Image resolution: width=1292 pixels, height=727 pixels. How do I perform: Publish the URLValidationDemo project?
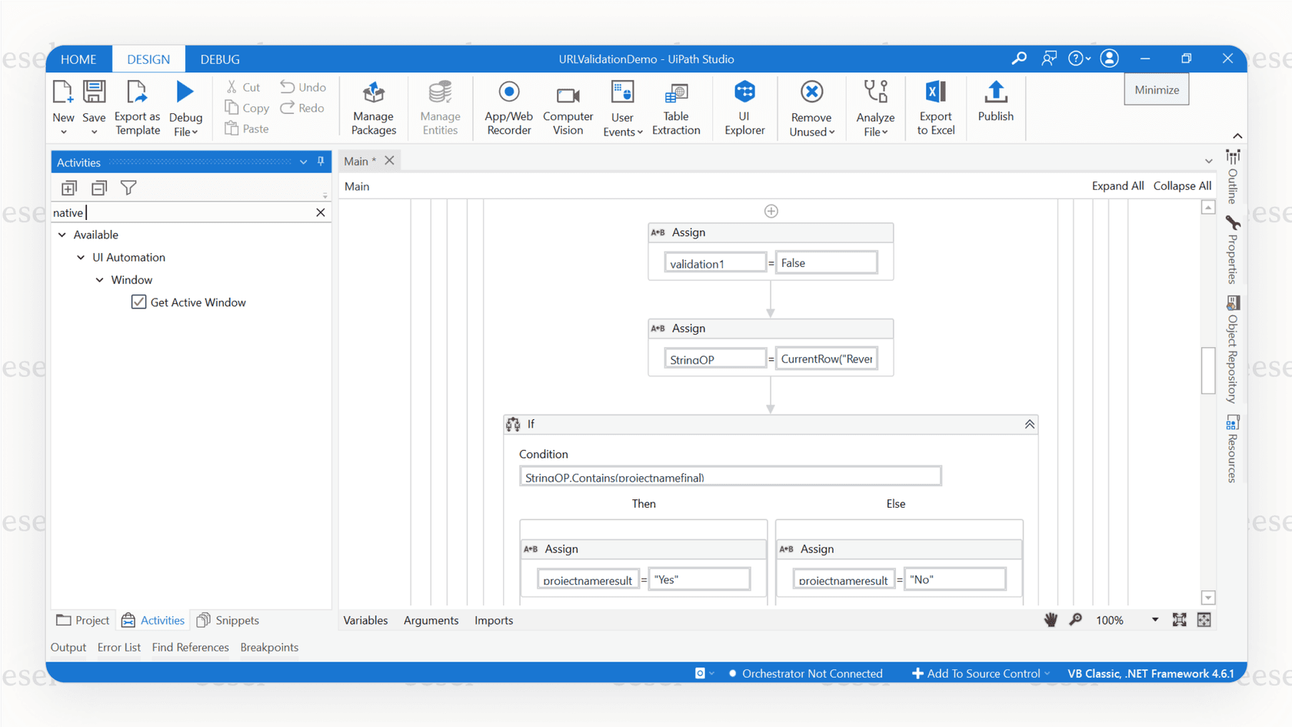click(995, 108)
